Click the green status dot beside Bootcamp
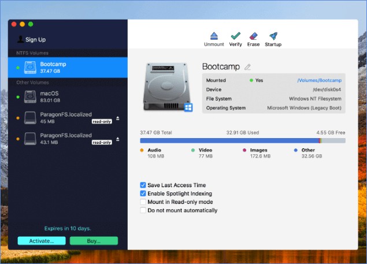 18,68
